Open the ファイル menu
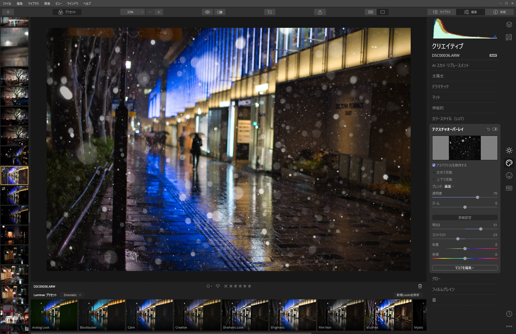Screen dimensions: 516x334 tap(7, 3)
